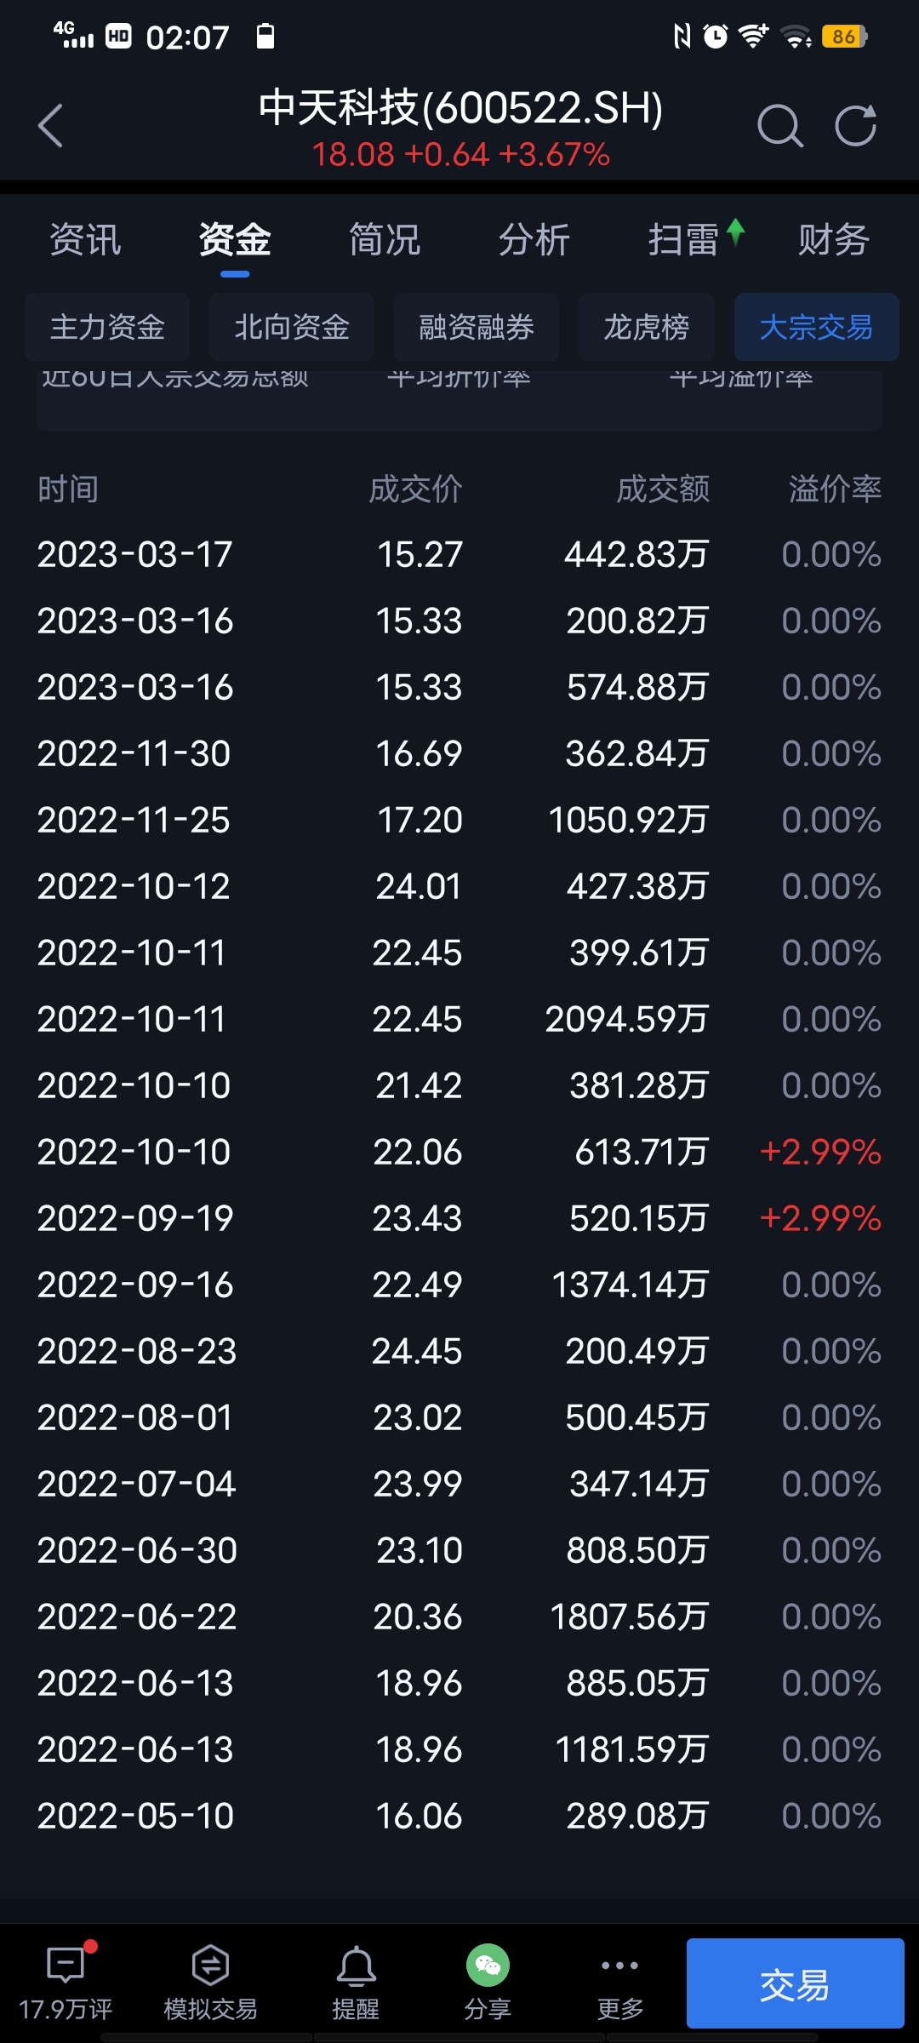This screenshot has width=919, height=2043.
Task: Open the 更多 three-dot menu
Action: tap(619, 1983)
